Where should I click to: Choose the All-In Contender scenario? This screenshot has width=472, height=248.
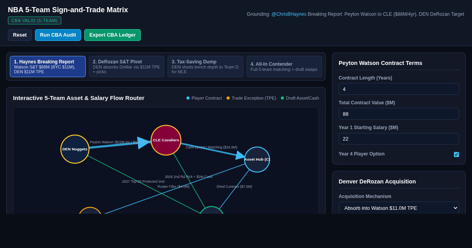(x=284, y=67)
